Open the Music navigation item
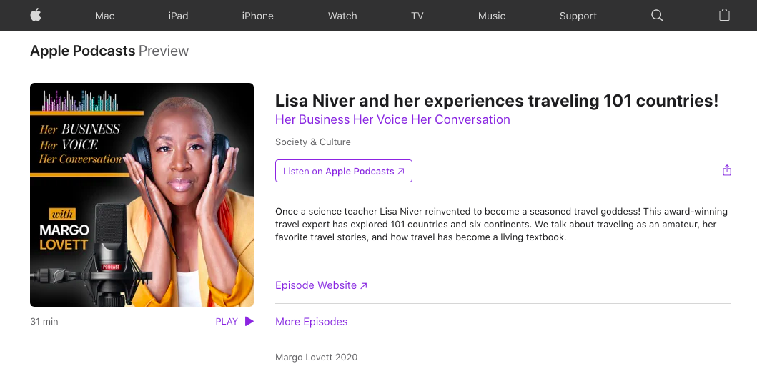 click(x=492, y=16)
